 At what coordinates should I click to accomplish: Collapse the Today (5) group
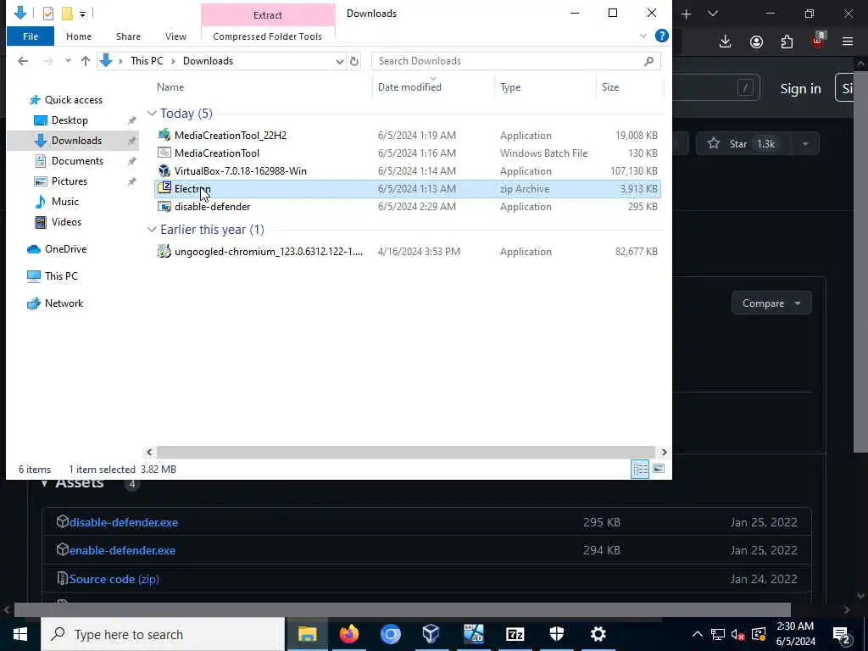pyautogui.click(x=152, y=114)
